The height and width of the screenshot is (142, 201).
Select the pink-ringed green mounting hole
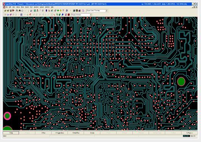(x=7, y=116)
